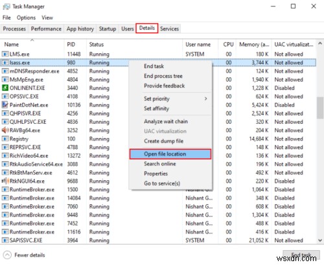Select the PaintDotNet.exe row name

(29, 105)
